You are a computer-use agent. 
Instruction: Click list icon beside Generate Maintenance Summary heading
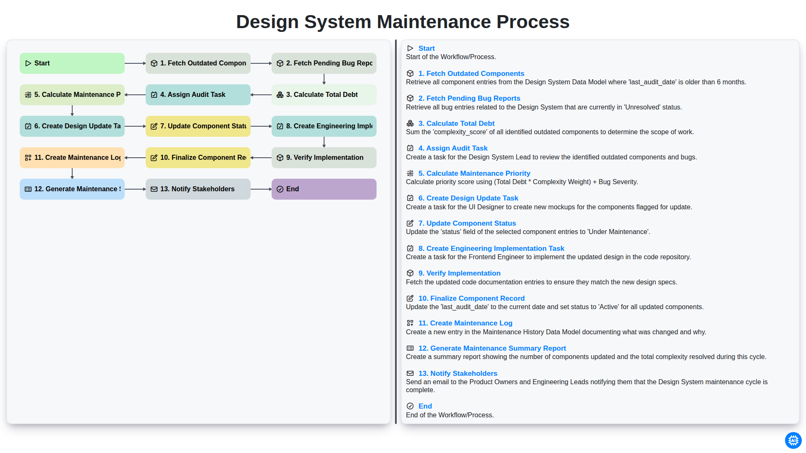click(410, 348)
